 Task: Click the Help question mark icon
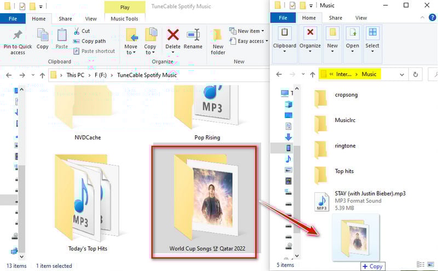pos(432,18)
